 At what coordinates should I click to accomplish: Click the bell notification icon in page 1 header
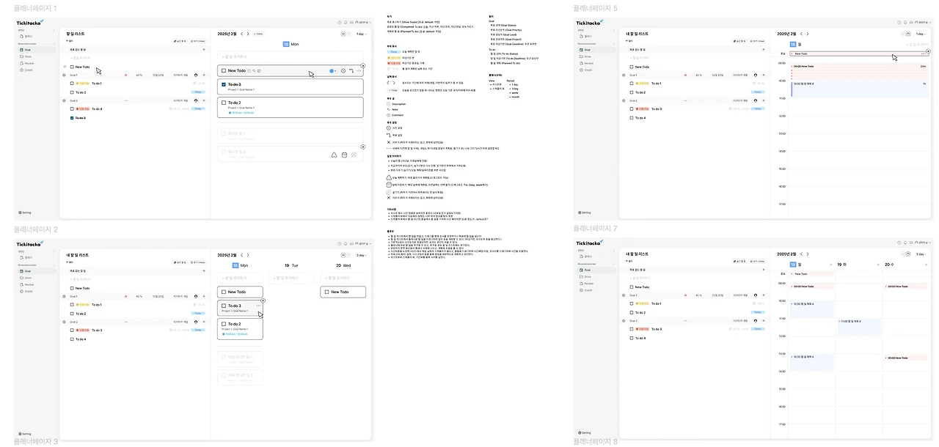click(x=346, y=23)
